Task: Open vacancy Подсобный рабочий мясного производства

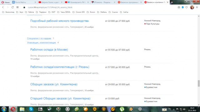Action: [59, 21]
